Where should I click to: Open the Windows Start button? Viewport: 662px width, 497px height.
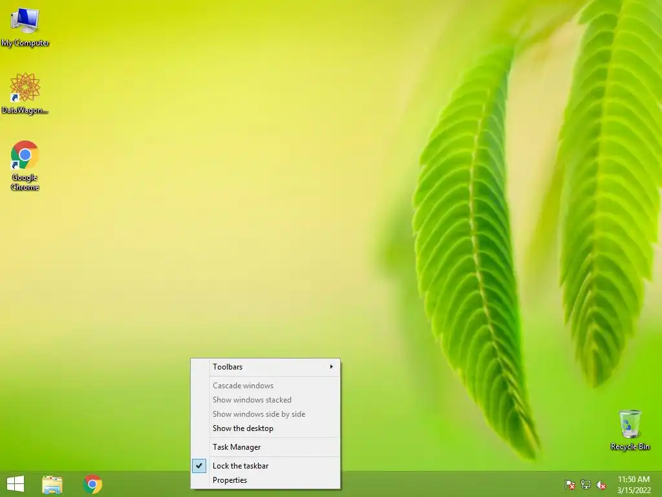[16, 484]
